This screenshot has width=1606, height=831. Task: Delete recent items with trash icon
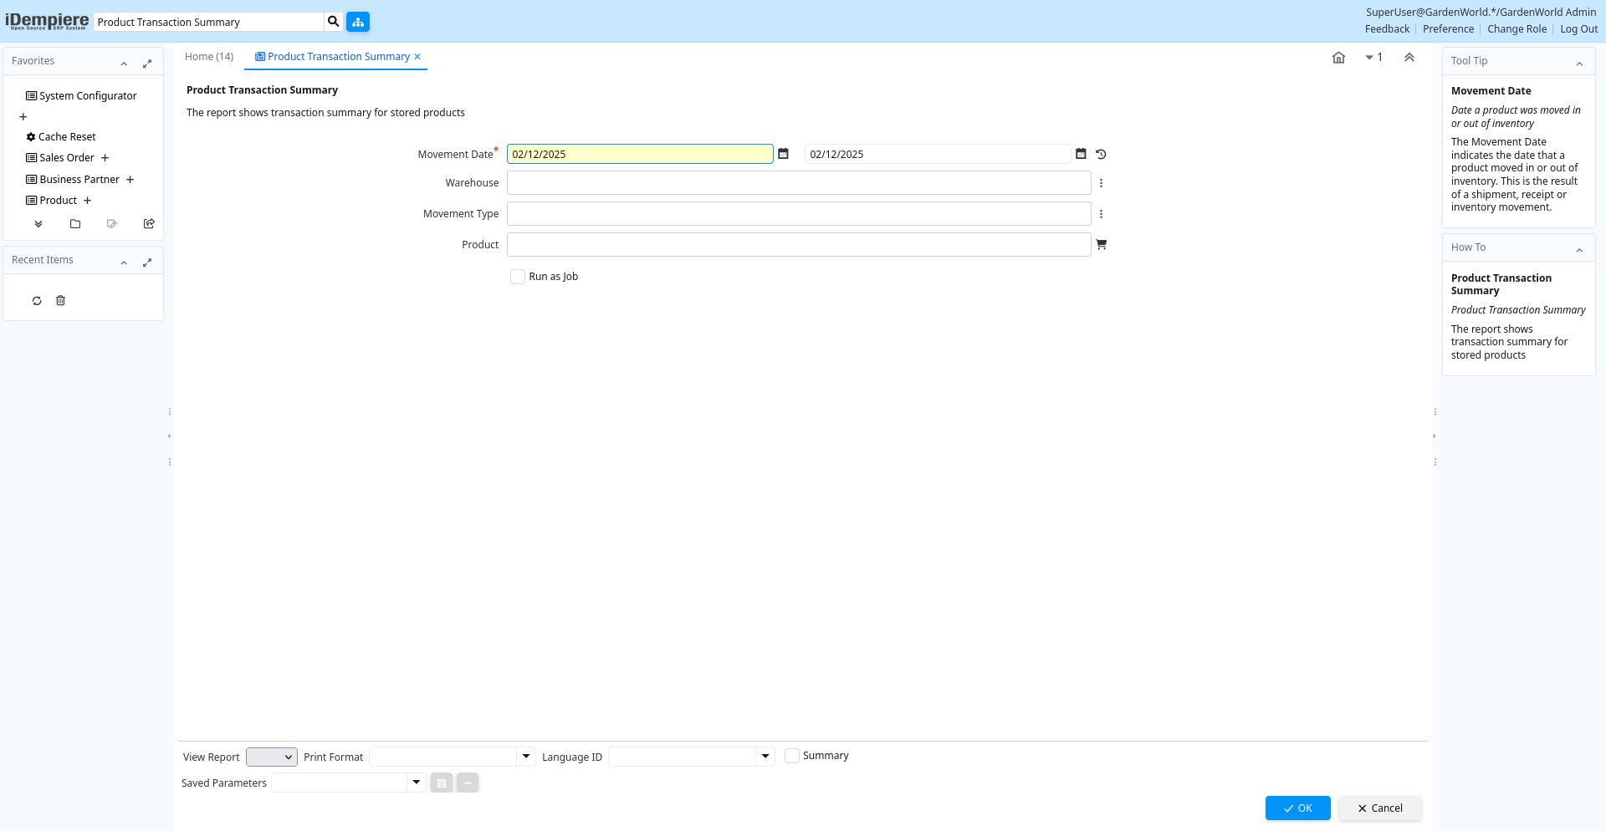(x=60, y=301)
